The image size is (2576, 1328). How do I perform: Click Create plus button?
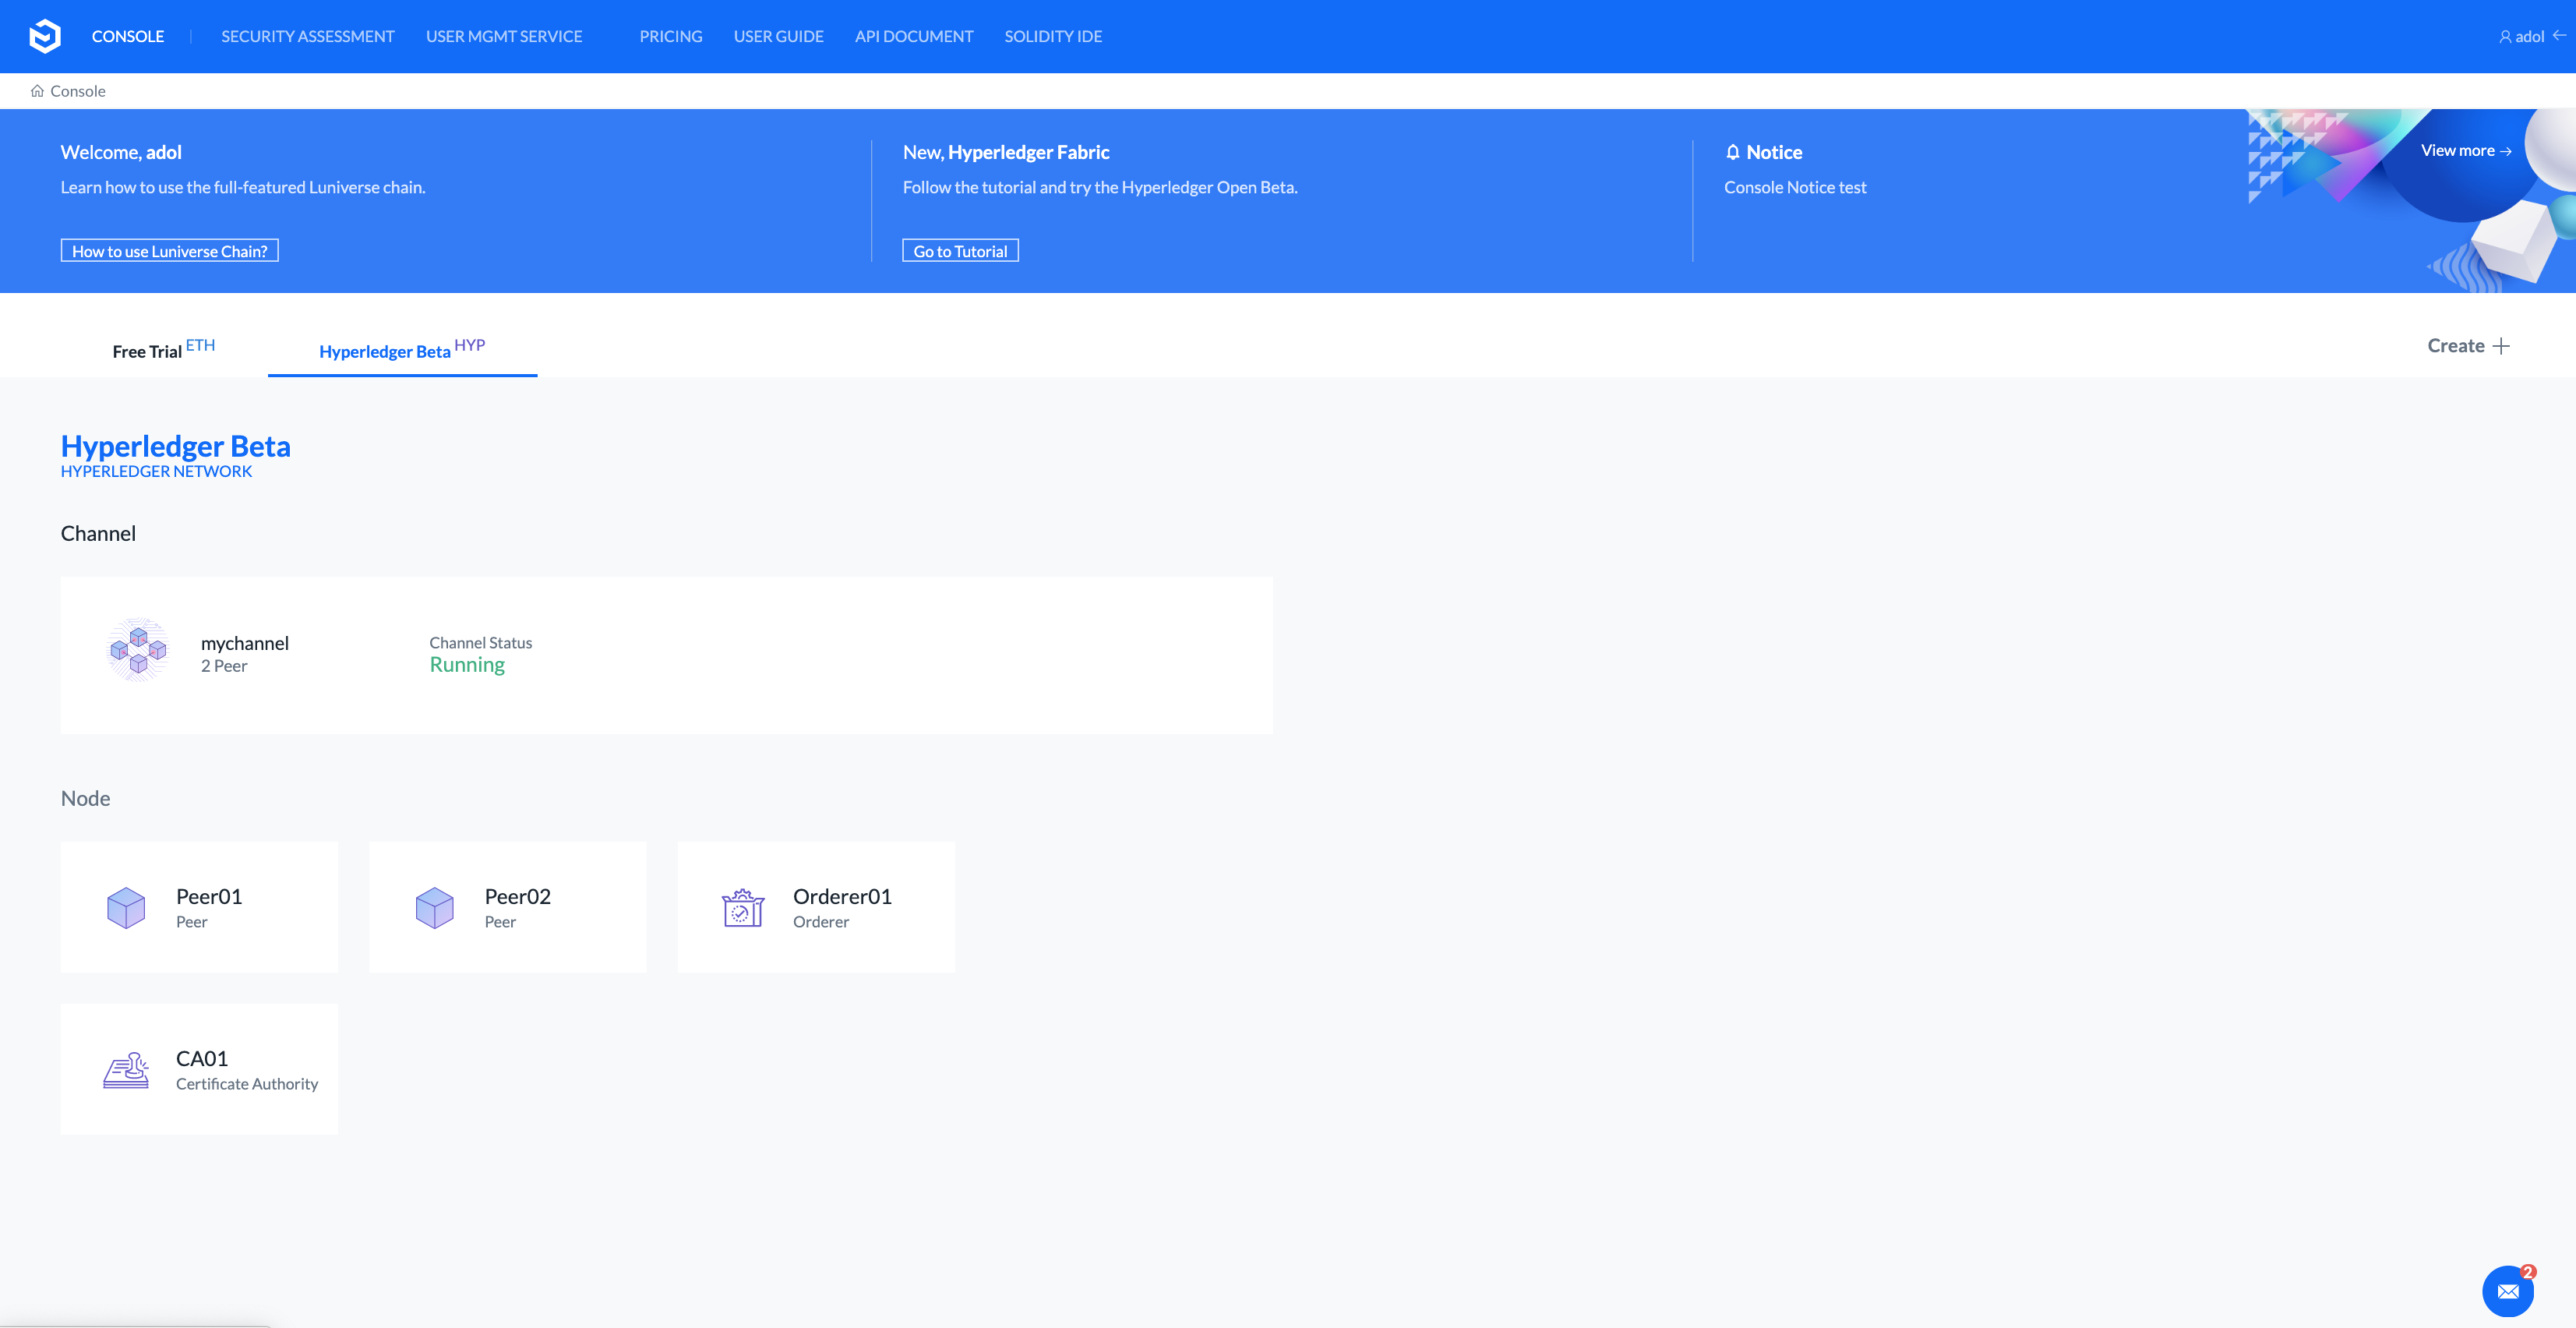(2468, 346)
